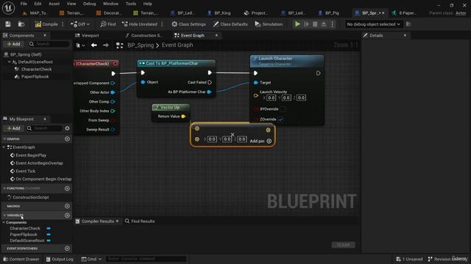Toggle Hide Unrelated nodes
Viewport: 471px width, 264px height.
click(x=140, y=24)
